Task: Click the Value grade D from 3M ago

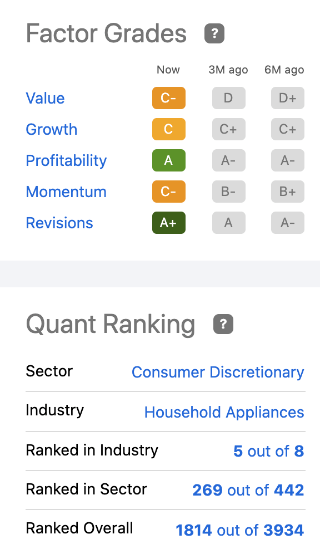Action: click(x=229, y=98)
